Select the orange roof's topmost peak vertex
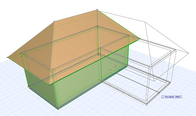The image size is (196, 116). [x=97, y=9]
